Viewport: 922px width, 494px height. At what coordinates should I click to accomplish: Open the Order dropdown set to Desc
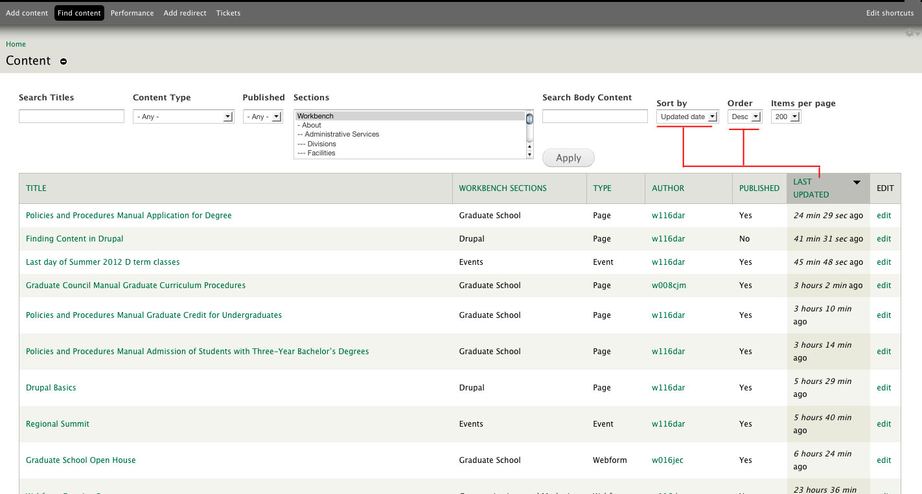click(x=744, y=117)
